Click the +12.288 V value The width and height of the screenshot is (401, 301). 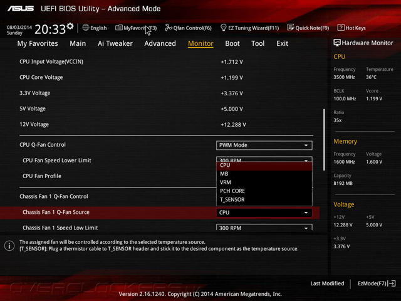point(233,125)
